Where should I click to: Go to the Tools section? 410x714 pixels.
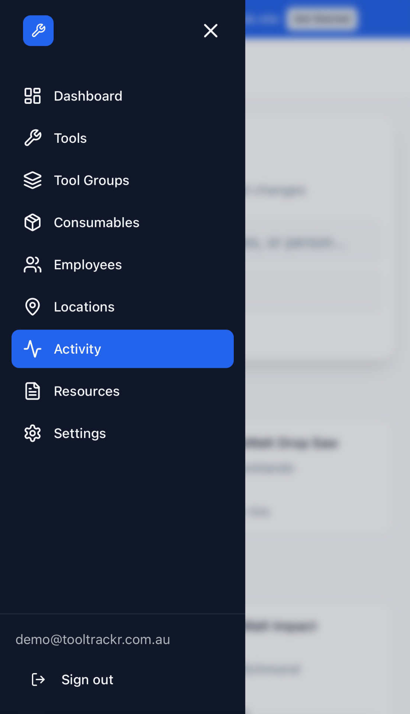(x=70, y=138)
